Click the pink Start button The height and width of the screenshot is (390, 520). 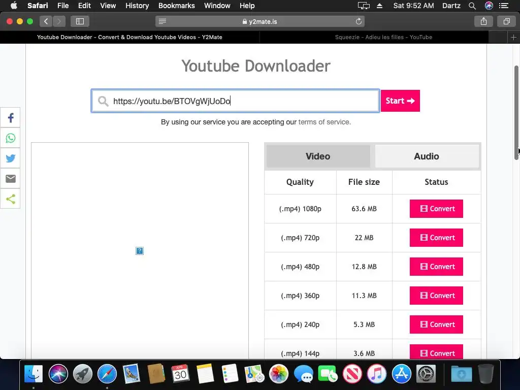400,101
